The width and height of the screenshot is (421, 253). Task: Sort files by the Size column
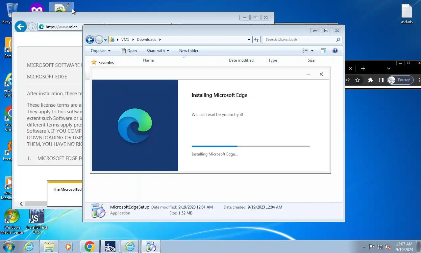tap(319, 60)
